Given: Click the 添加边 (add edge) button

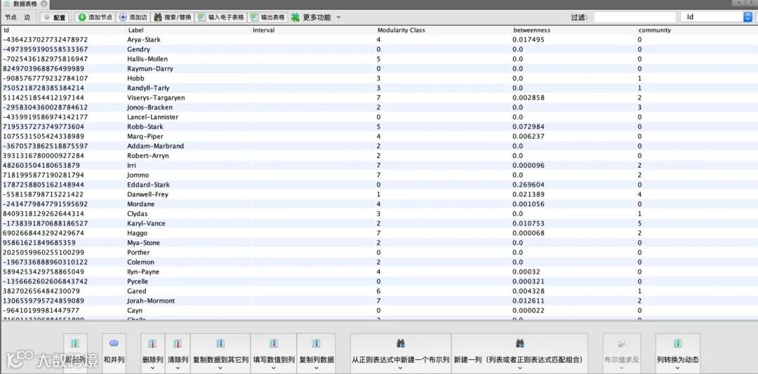Looking at the screenshot, I should pos(133,17).
